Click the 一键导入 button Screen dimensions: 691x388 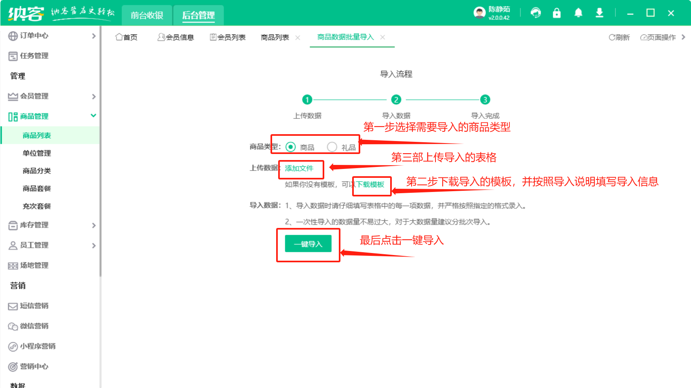(x=308, y=244)
